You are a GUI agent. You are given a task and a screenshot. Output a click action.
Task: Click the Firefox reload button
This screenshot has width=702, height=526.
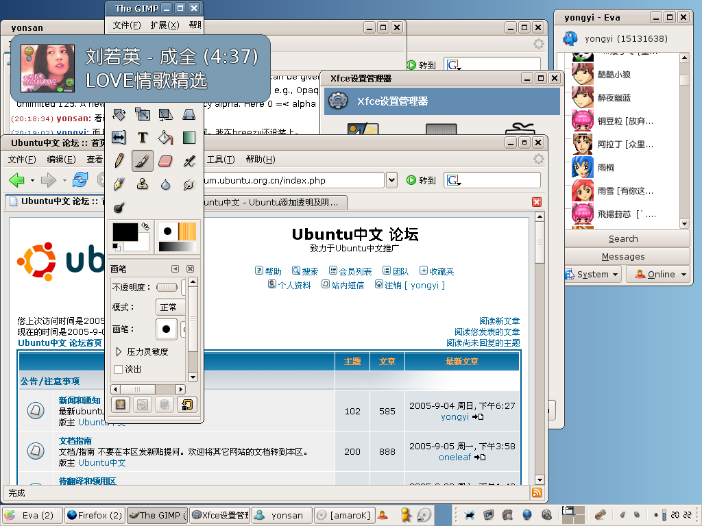coord(80,180)
